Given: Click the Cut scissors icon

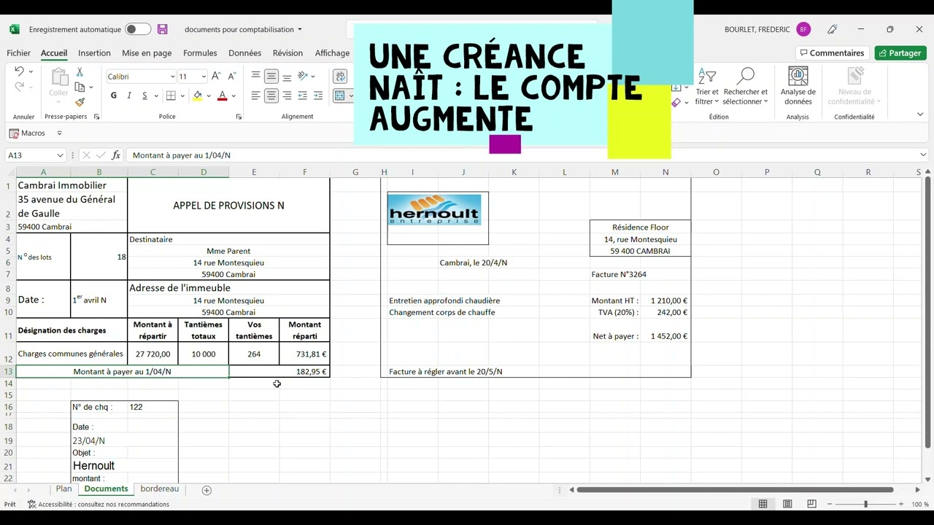Looking at the screenshot, I should coord(80,72).
